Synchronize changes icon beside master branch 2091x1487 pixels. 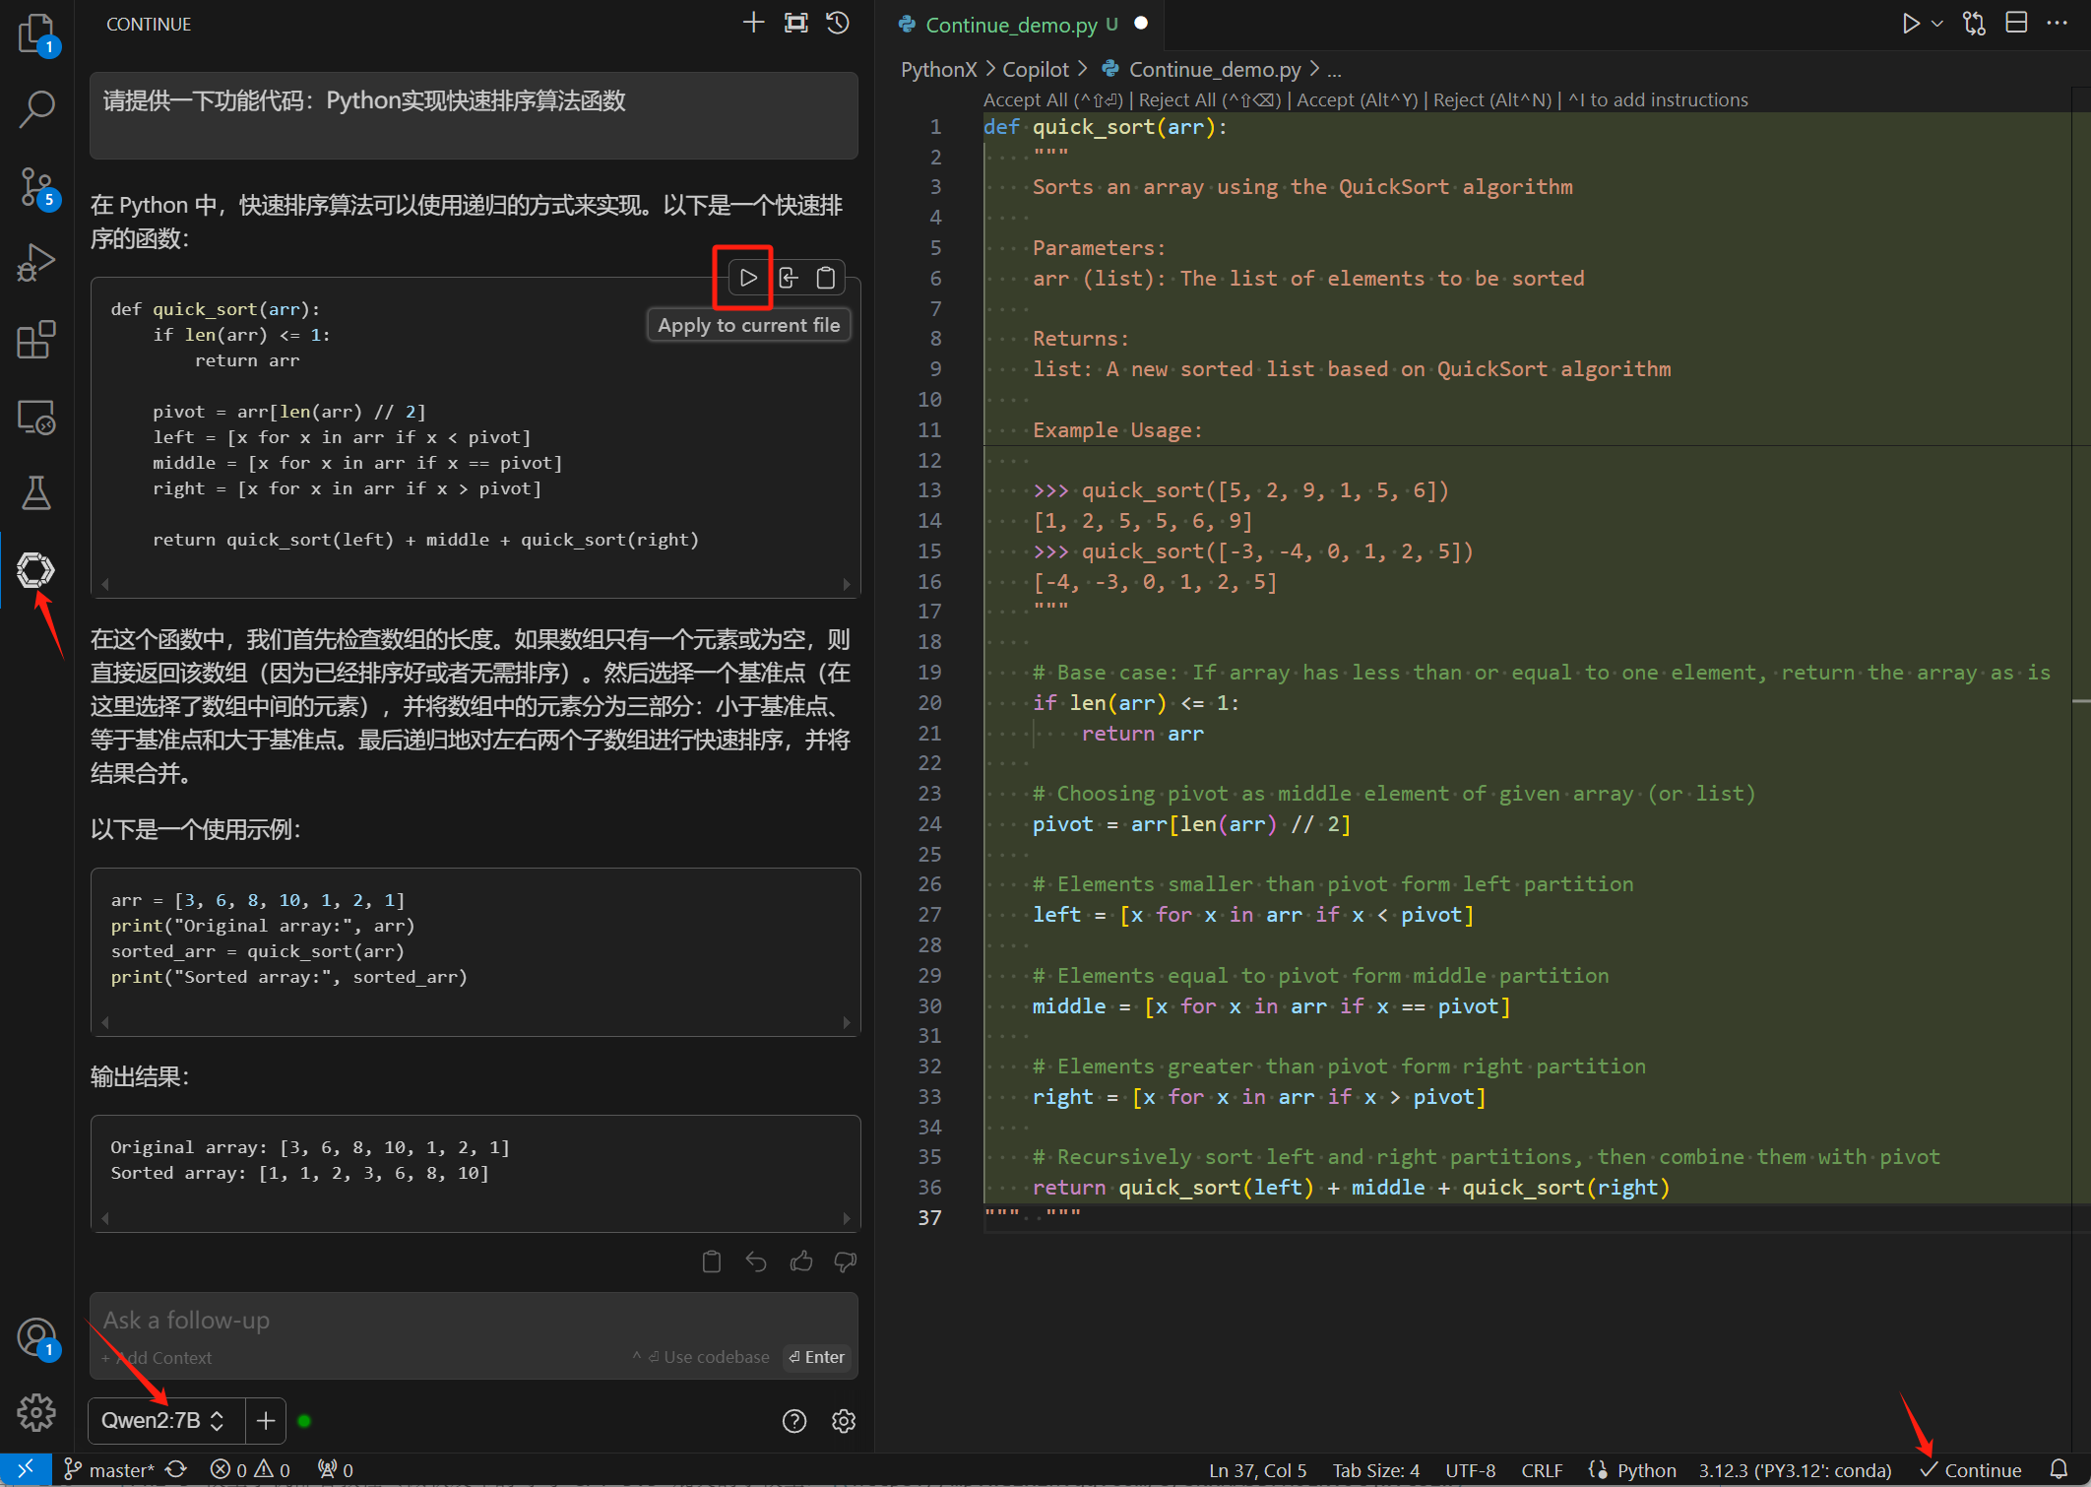coord(176,1469)
